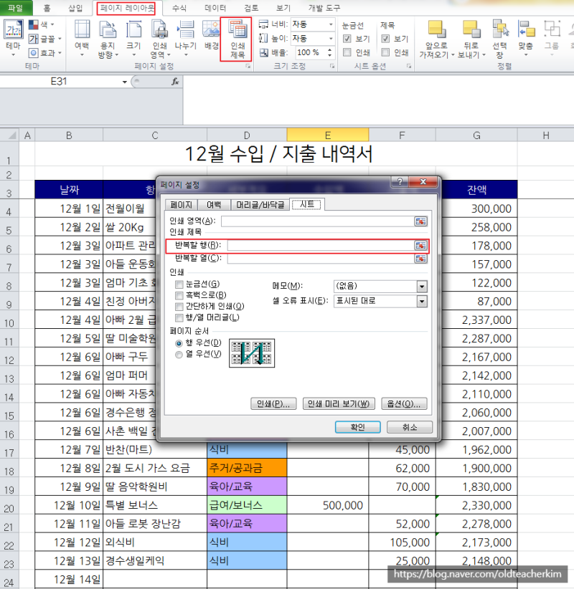
Task: Click the 취소 (Cancel) button
Action: click(x=410, y=427)
